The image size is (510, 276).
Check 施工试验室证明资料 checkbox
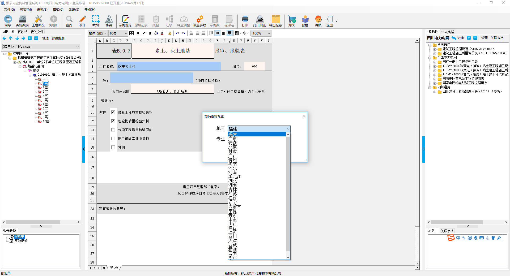point(113,139)
